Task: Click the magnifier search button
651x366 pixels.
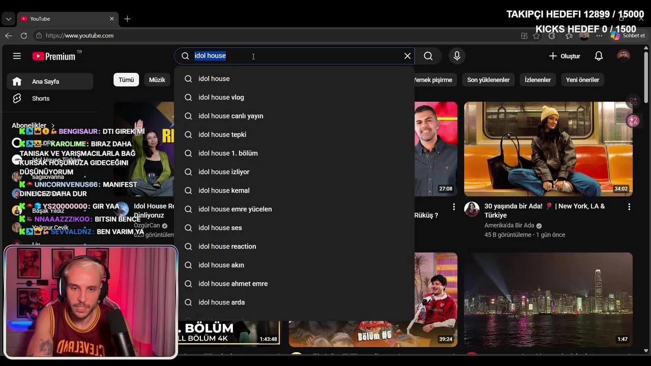Action: [428, 56]
